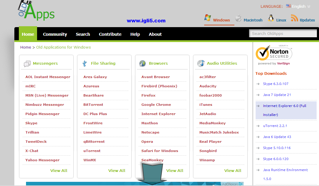The width and height of the screenshot is (319, 186).
Task: Click the Windows flag icon
Action: 207,18
